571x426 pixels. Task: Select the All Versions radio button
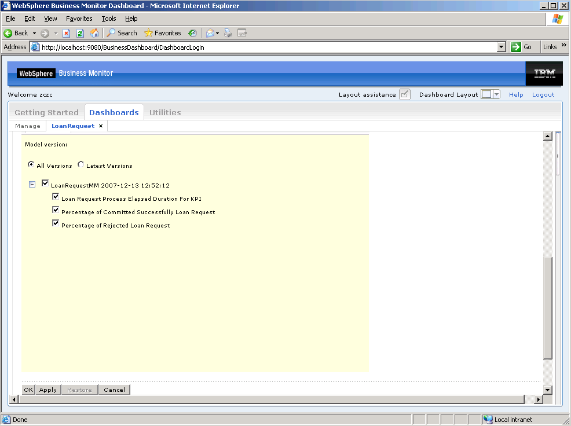(x=31, y=164)
